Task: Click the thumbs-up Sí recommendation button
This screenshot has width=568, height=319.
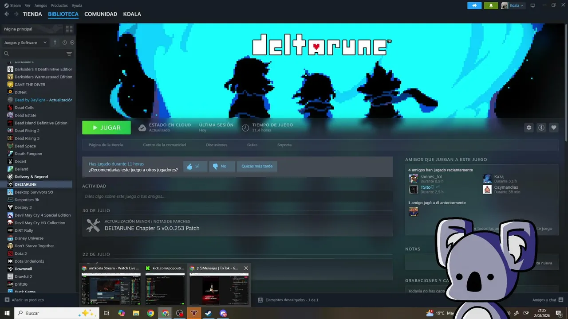Action: [195, 166]
